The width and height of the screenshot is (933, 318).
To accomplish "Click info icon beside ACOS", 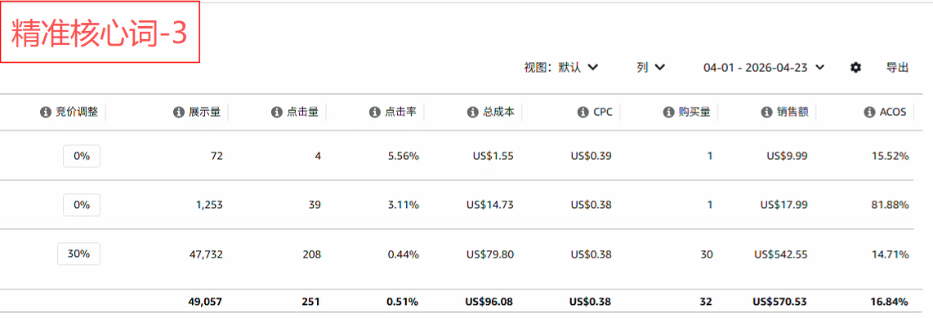I will 868,112.
